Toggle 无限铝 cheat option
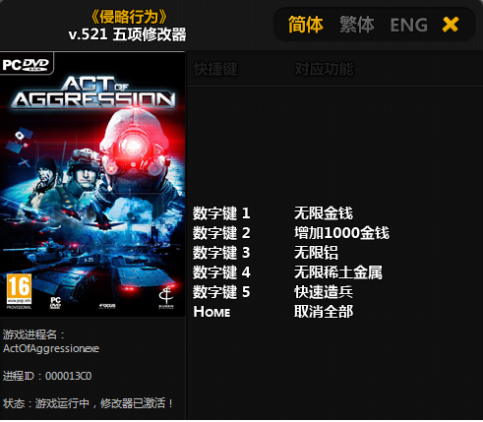483x422 pixels. [316, 253]
